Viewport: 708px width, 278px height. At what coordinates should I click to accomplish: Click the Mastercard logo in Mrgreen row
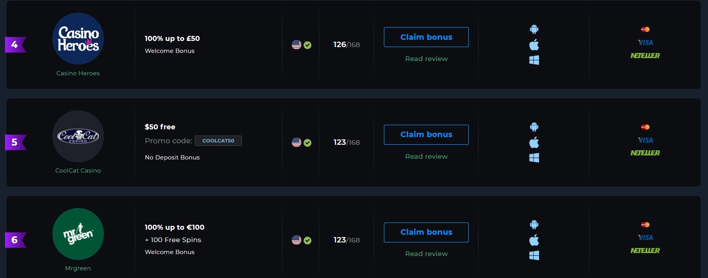(645, 225)
